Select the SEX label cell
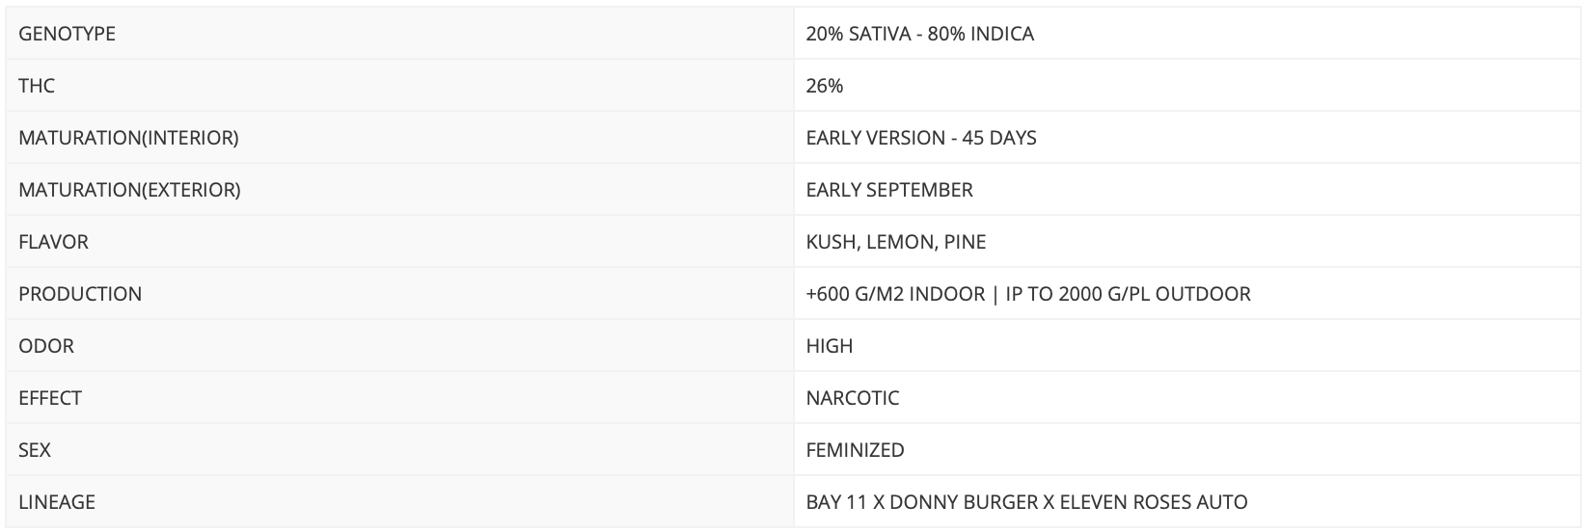 tap(400, 450)
